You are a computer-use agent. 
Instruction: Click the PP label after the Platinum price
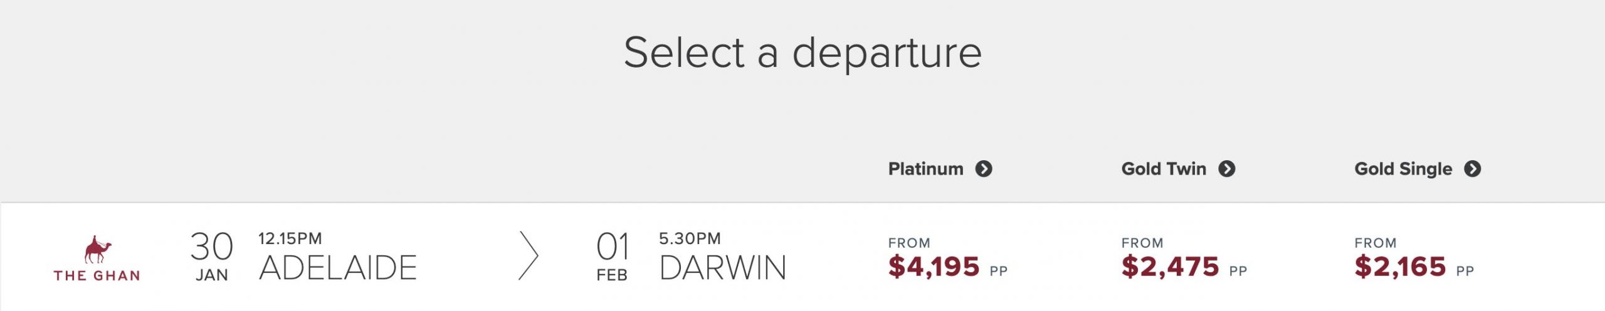[x=998, y=271]
